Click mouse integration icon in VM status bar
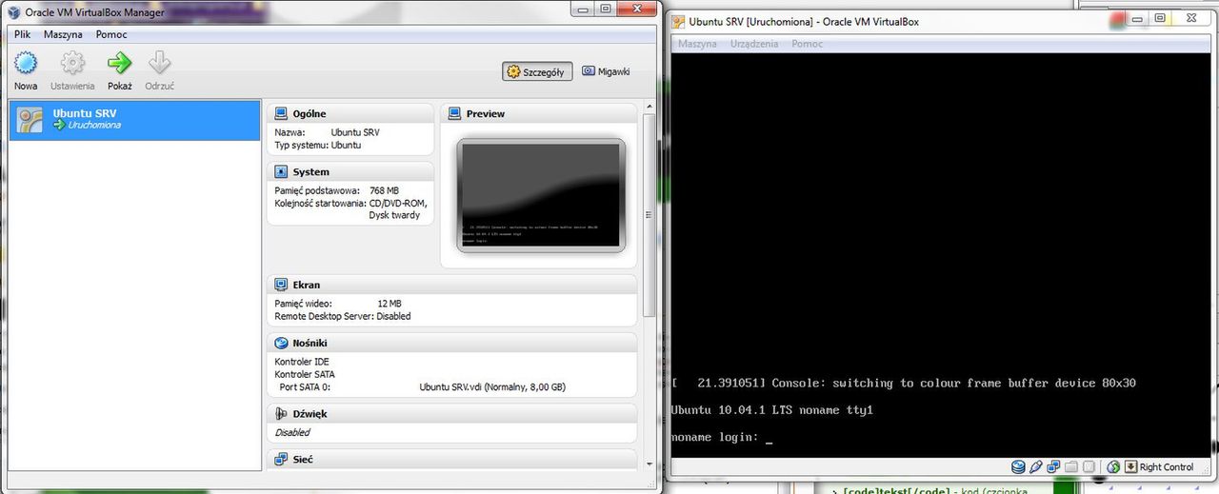 coord(1113,466)
